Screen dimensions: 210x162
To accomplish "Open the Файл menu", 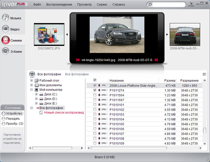I will pos(37,5).
